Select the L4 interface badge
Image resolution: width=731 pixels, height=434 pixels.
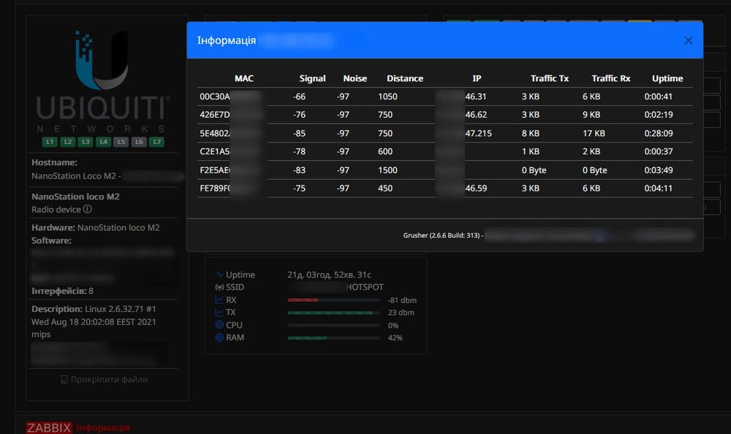103,142
